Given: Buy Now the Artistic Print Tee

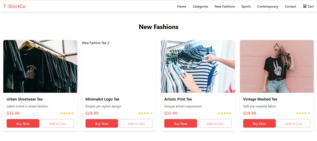Looking at the screenshot, I should pyautogui.click(x=181, y=124).
